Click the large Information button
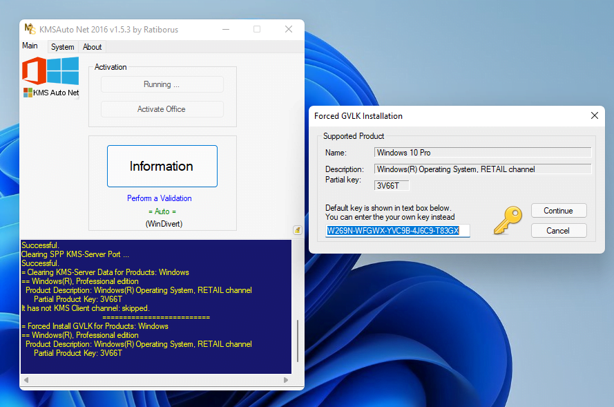The height and width of the screenshot is (407, 614). [x=162, y=166]
